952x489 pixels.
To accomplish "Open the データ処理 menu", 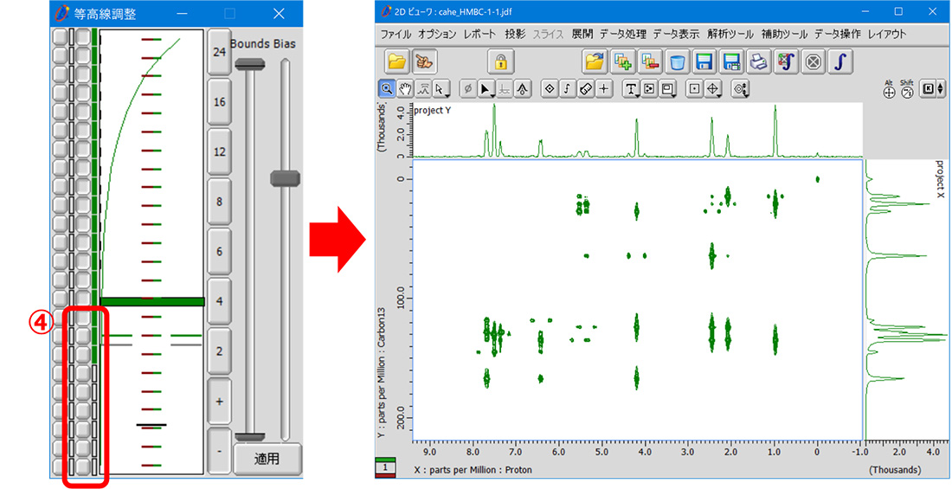I will [x=623, y=34].
